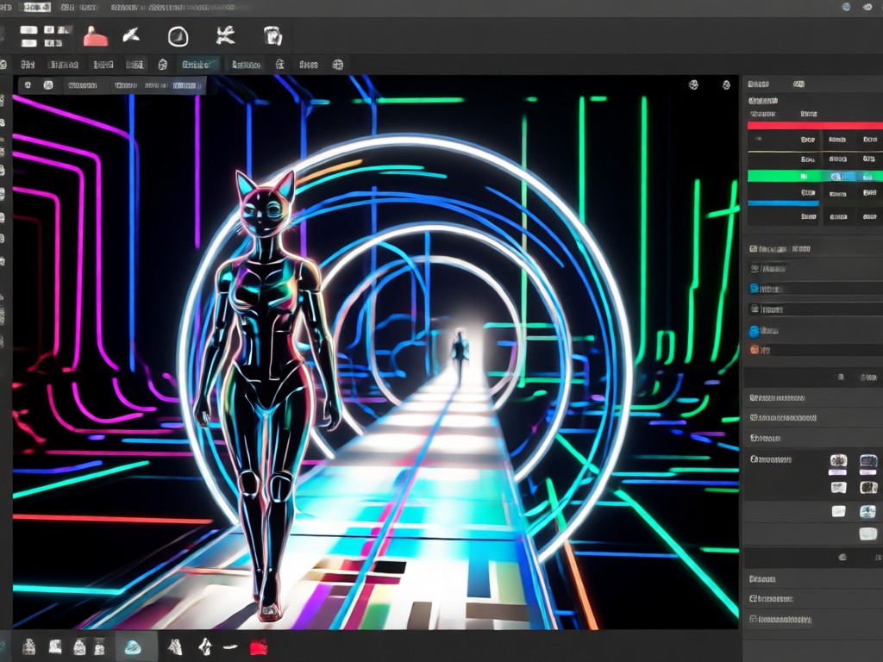Choose the thin dash-shaped icon in the bottom toolbar
Screen dimensions: 883x662
[x=230, y=647]
